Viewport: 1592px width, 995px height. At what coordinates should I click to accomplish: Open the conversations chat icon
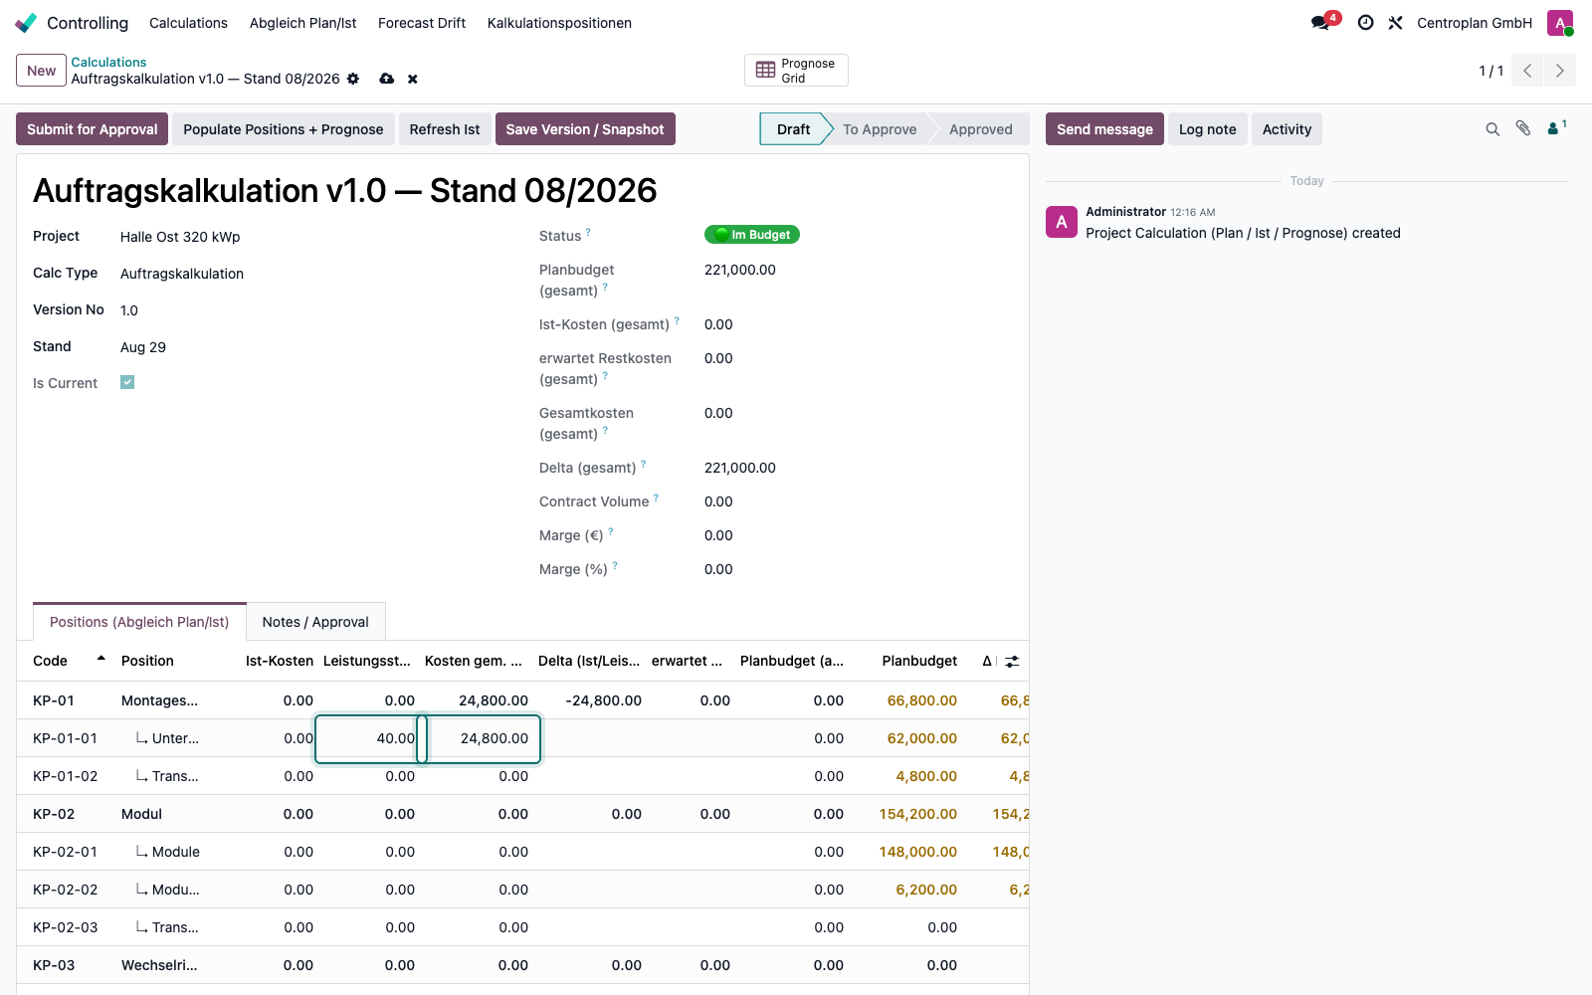tap(1321, 23)
